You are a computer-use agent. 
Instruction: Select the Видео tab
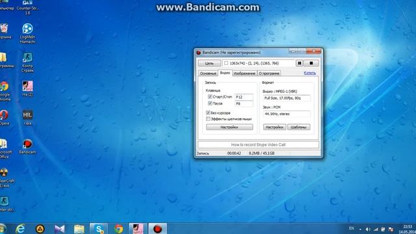point(225,73)
